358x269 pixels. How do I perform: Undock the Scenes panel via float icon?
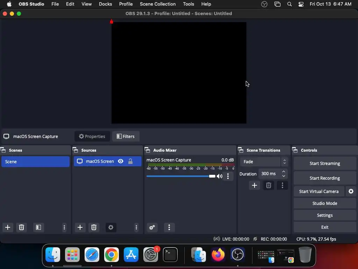(3, 150)
